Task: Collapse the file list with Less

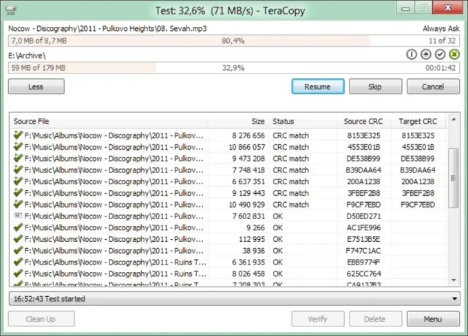Action: point(36,87)
